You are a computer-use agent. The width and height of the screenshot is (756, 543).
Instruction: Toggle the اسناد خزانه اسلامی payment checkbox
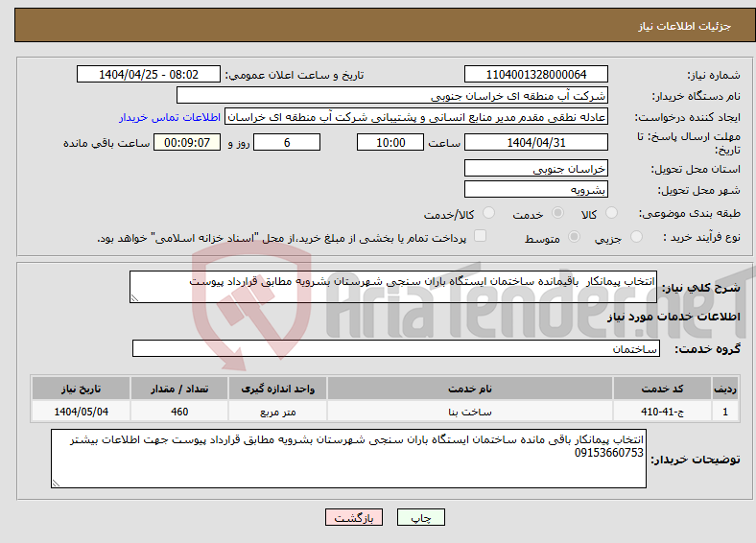click(x=480, y=236)
